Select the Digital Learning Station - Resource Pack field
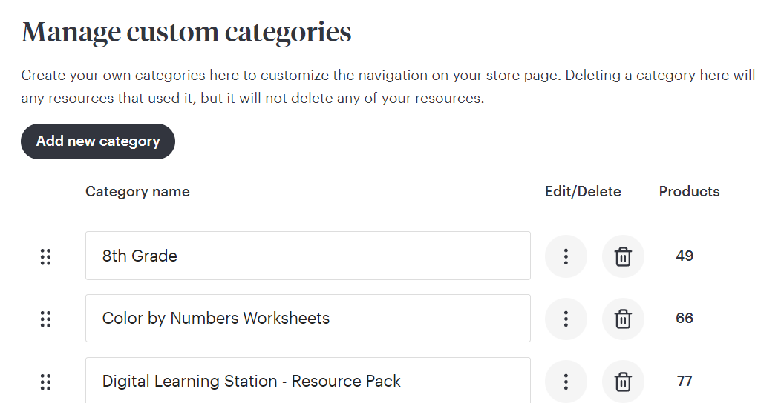Image resolution: width=758 pixels, height=403 pixels. pyautogui.click(x=307, y=382)
